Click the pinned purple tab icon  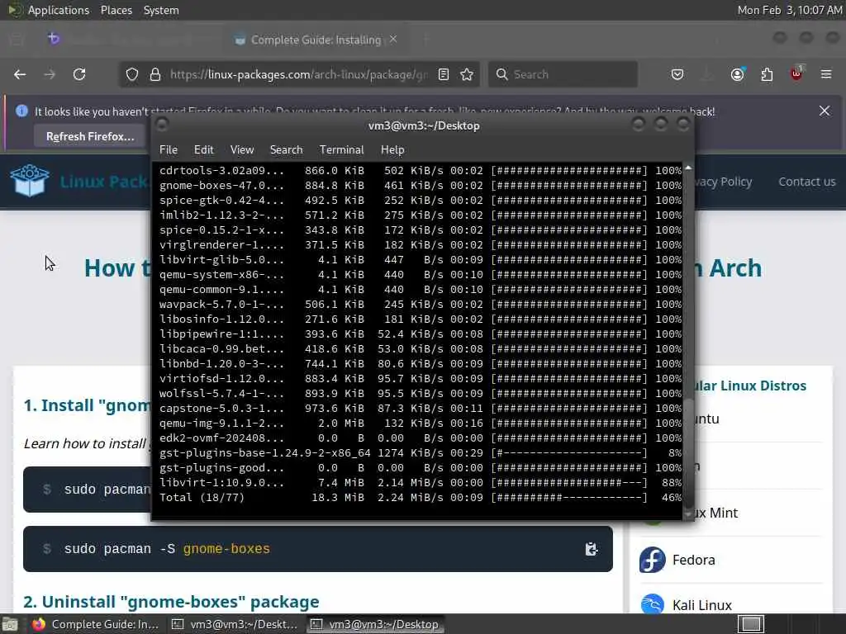point(54,39)
